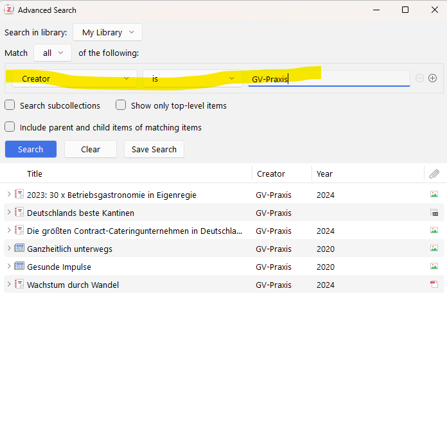Open the 'is' operator dropdown
Screen dimensions: 447x435
click(193, 78)
